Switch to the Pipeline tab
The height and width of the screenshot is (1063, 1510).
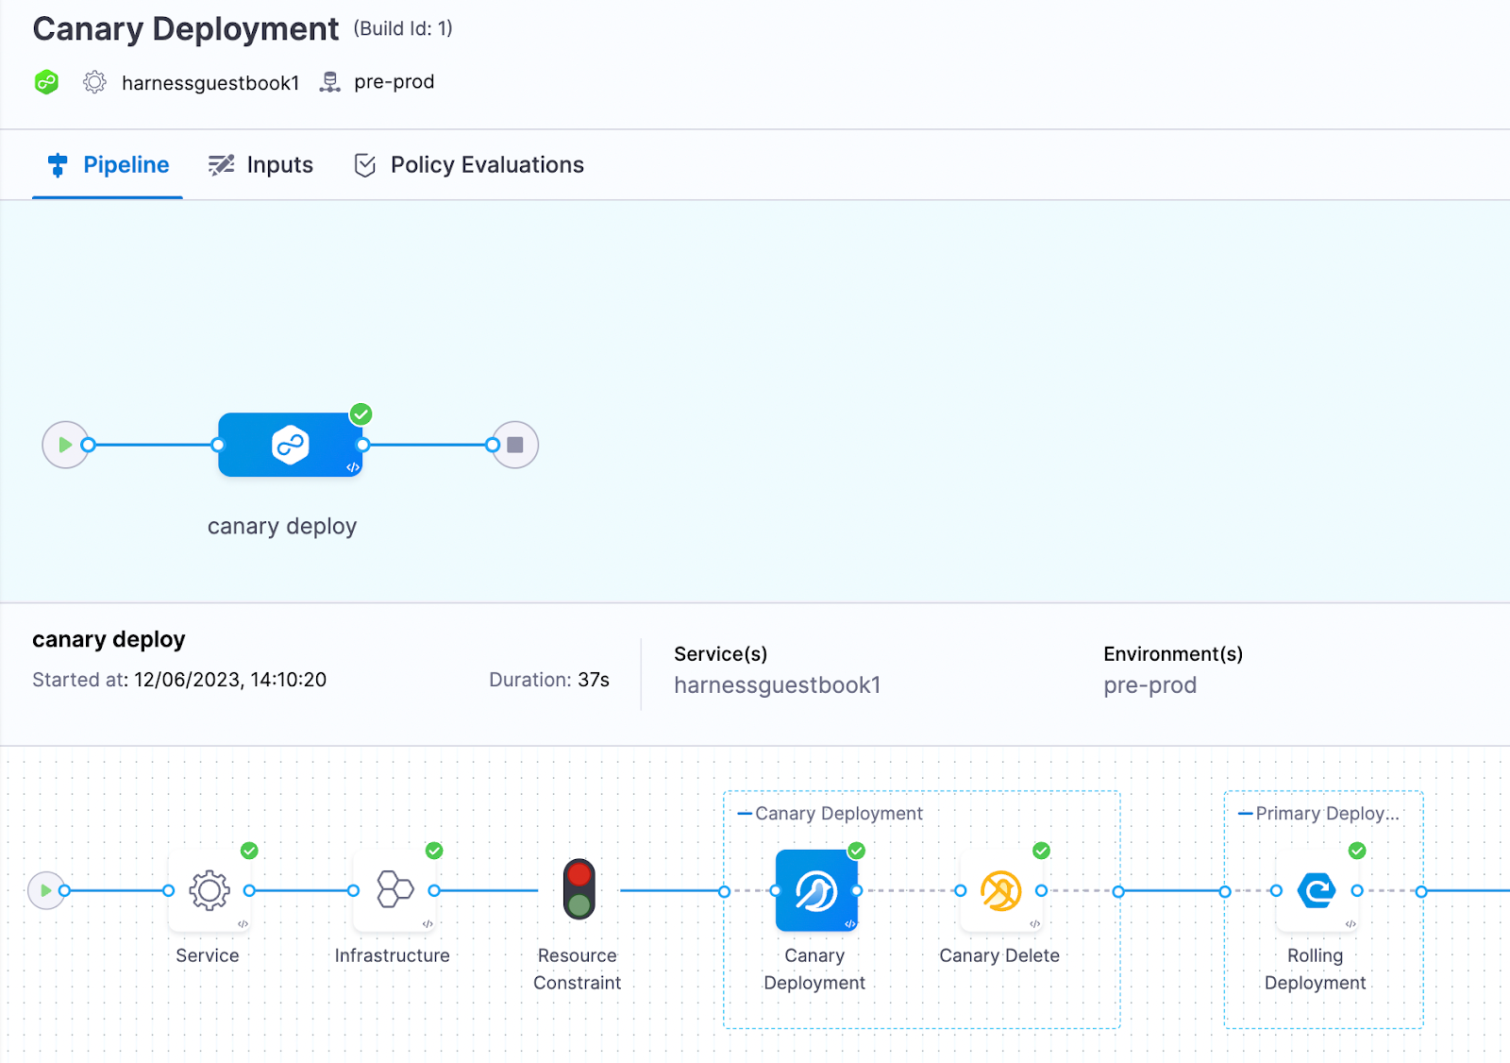(x=108, y=165)
